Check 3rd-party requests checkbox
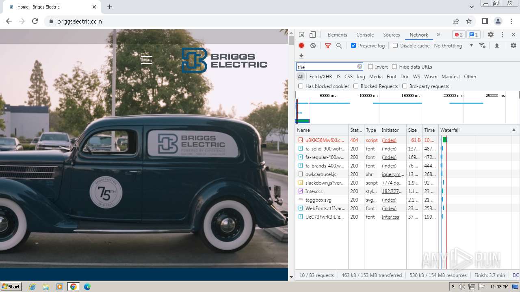Image resolution: width=520 pixels, height=292 pixels. [405, 86]
